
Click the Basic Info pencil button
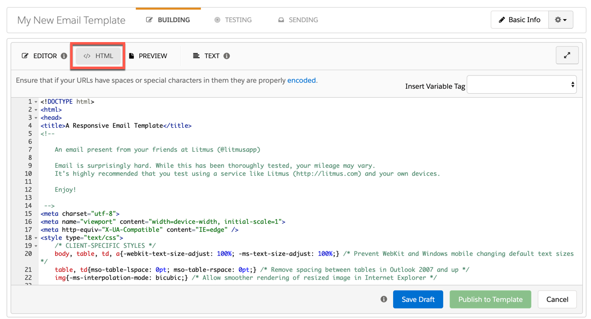(519, 20)
